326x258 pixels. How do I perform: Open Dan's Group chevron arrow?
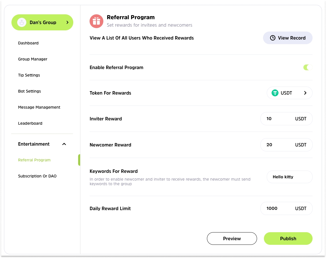pyautogui.click(x=67, y=22)
